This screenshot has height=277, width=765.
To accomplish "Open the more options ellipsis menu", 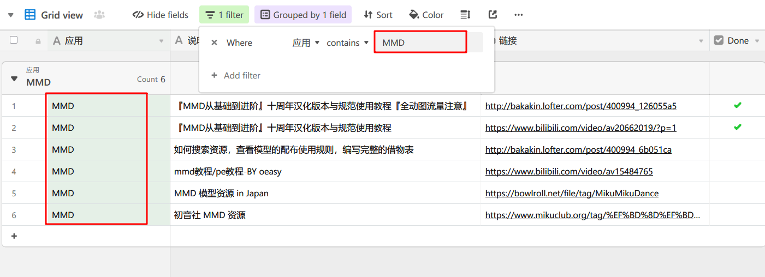I will point(519,15).
